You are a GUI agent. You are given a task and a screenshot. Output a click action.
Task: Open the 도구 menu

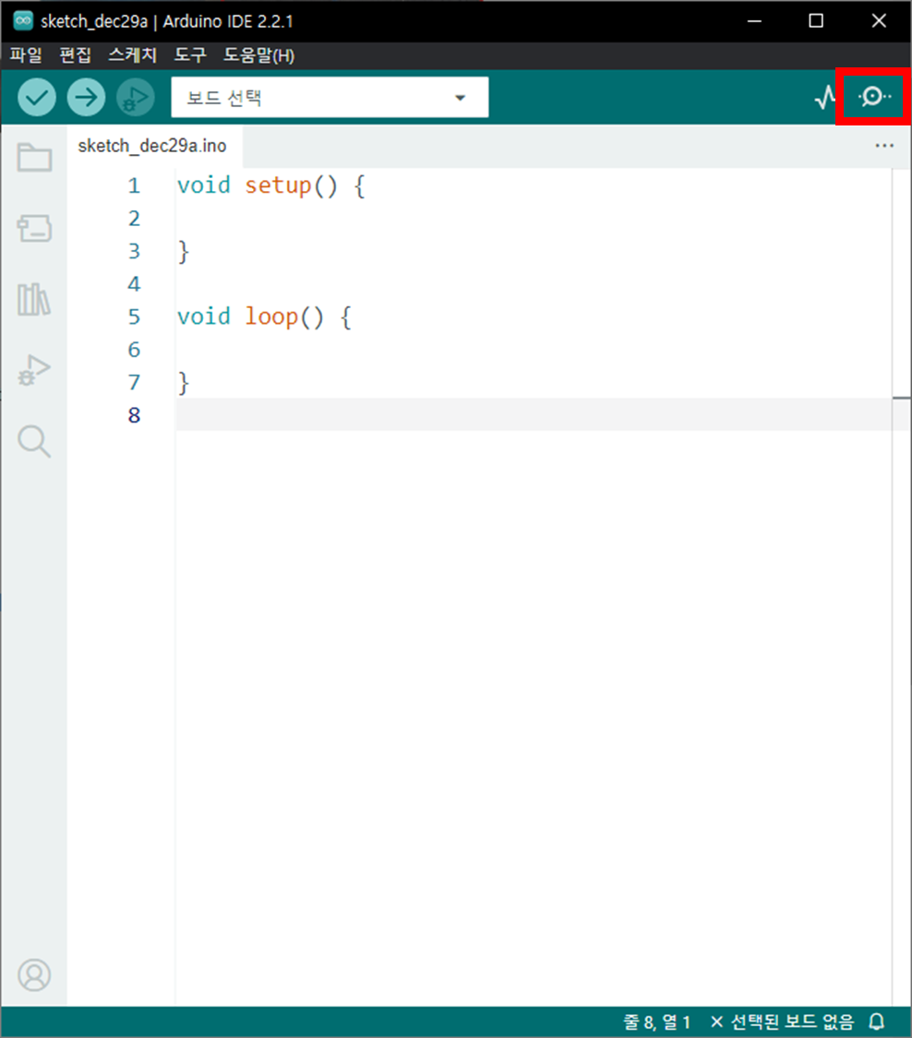[190, 55]
